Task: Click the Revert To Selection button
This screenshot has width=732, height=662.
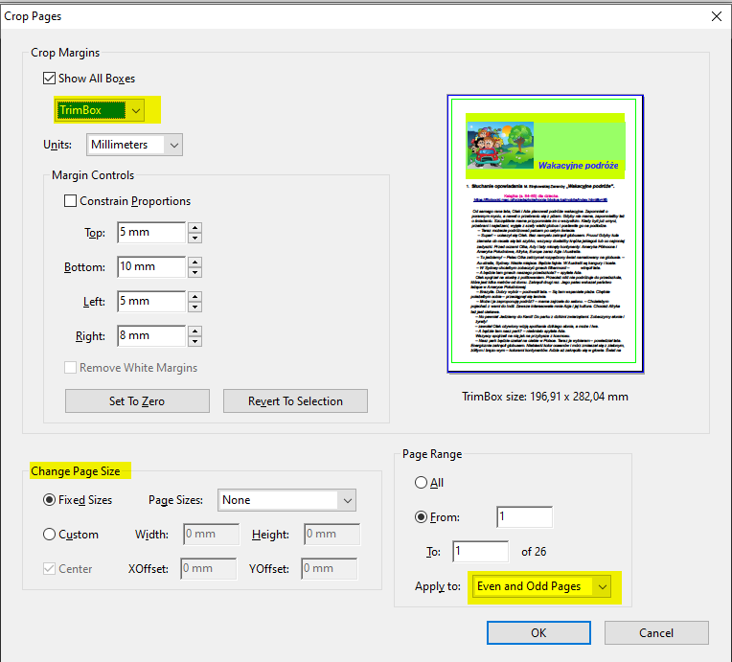Action: pyautogui.click(x=295, y=401)
